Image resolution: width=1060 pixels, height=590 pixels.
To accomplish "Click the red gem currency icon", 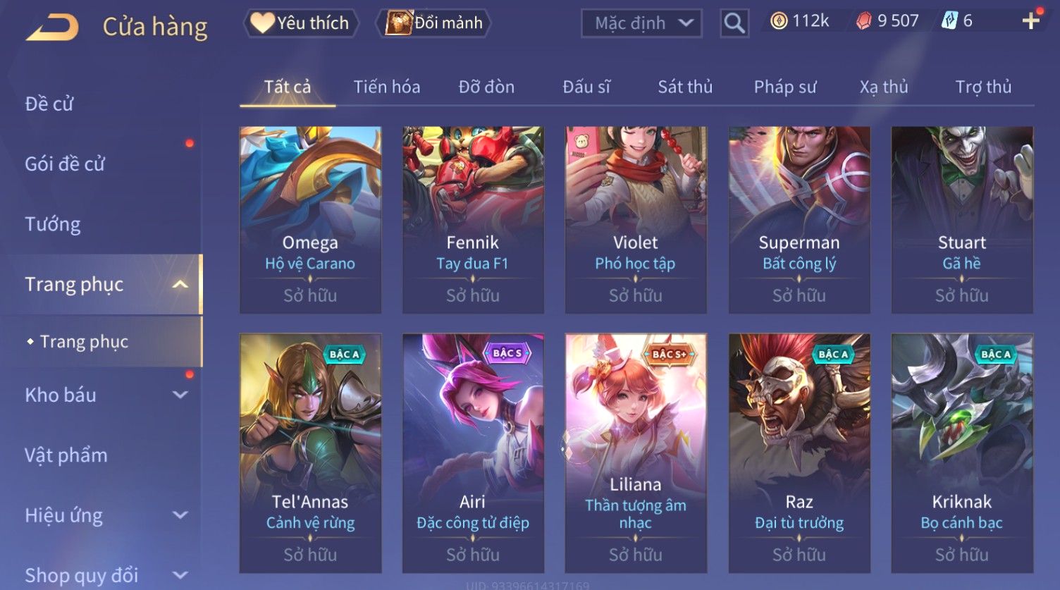I will (x=863, y=21).
